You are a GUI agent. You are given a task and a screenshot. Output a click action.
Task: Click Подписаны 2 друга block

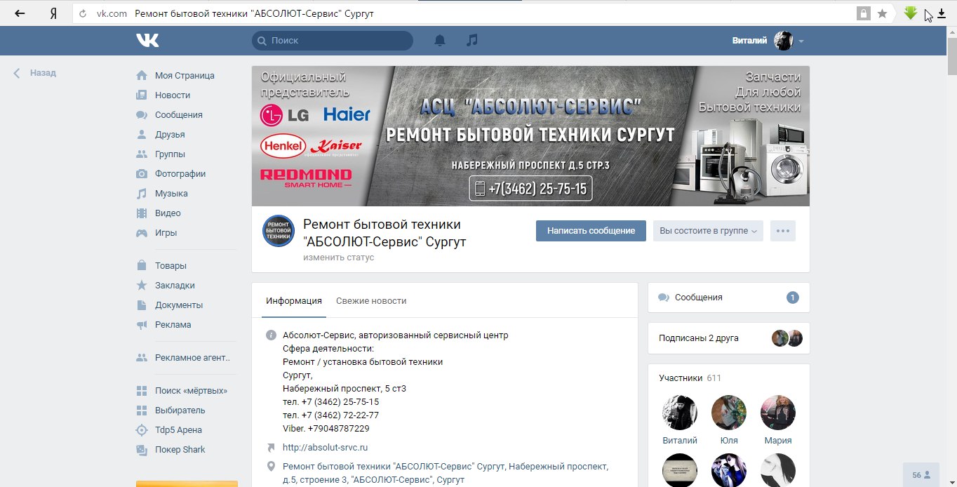point(728,338)
